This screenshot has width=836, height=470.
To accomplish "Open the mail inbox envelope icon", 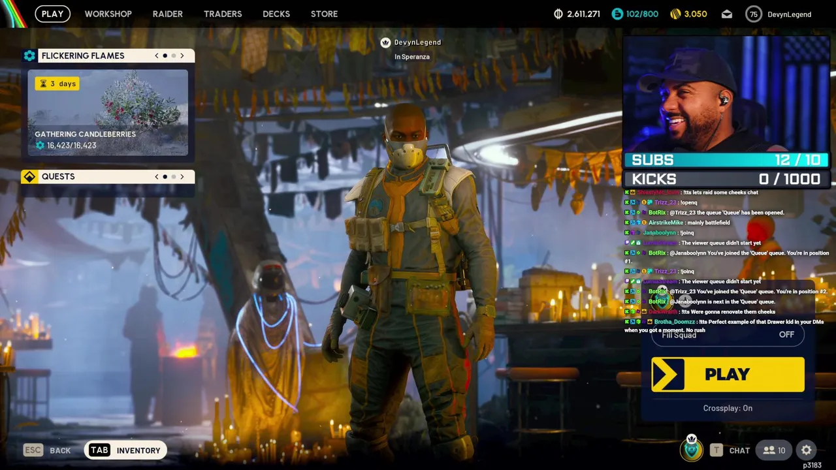I will [727, 14].
